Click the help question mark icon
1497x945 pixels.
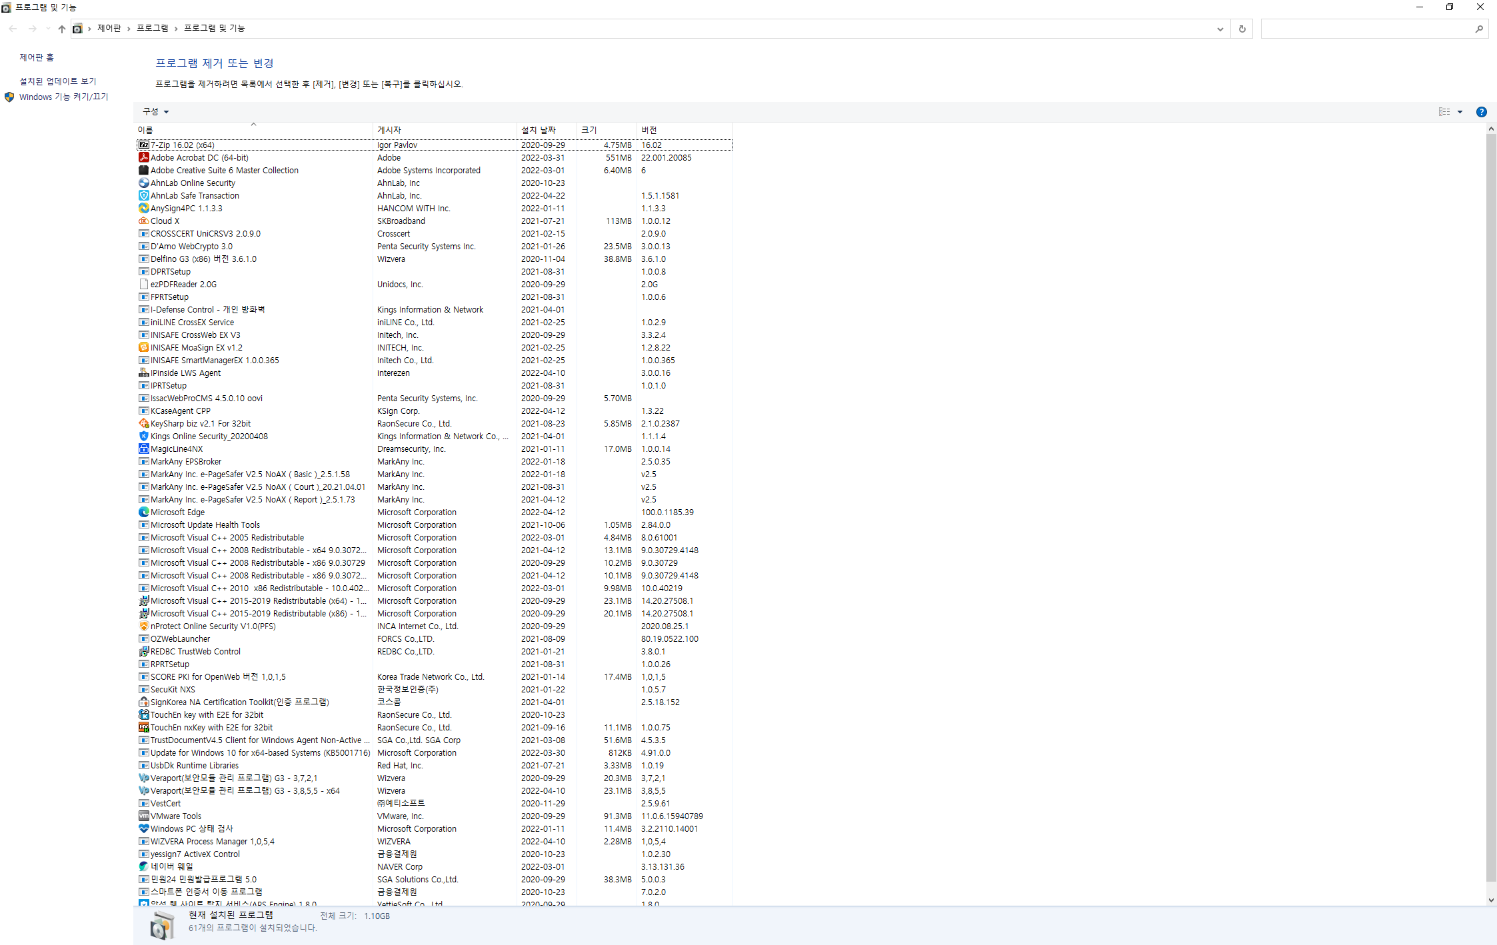[x=1481, y=112]
